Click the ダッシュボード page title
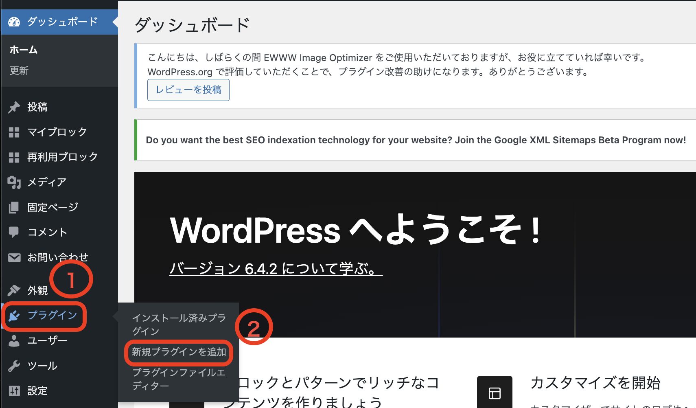This screenshot has height=408, width=696. [x=192, y=25]
